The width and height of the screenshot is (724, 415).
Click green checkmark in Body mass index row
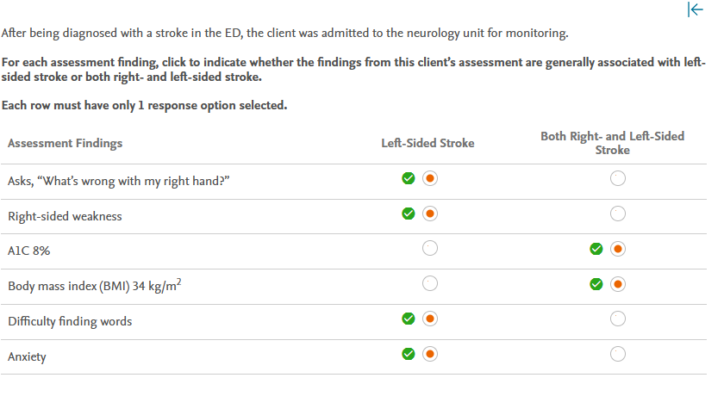[596, 283]
